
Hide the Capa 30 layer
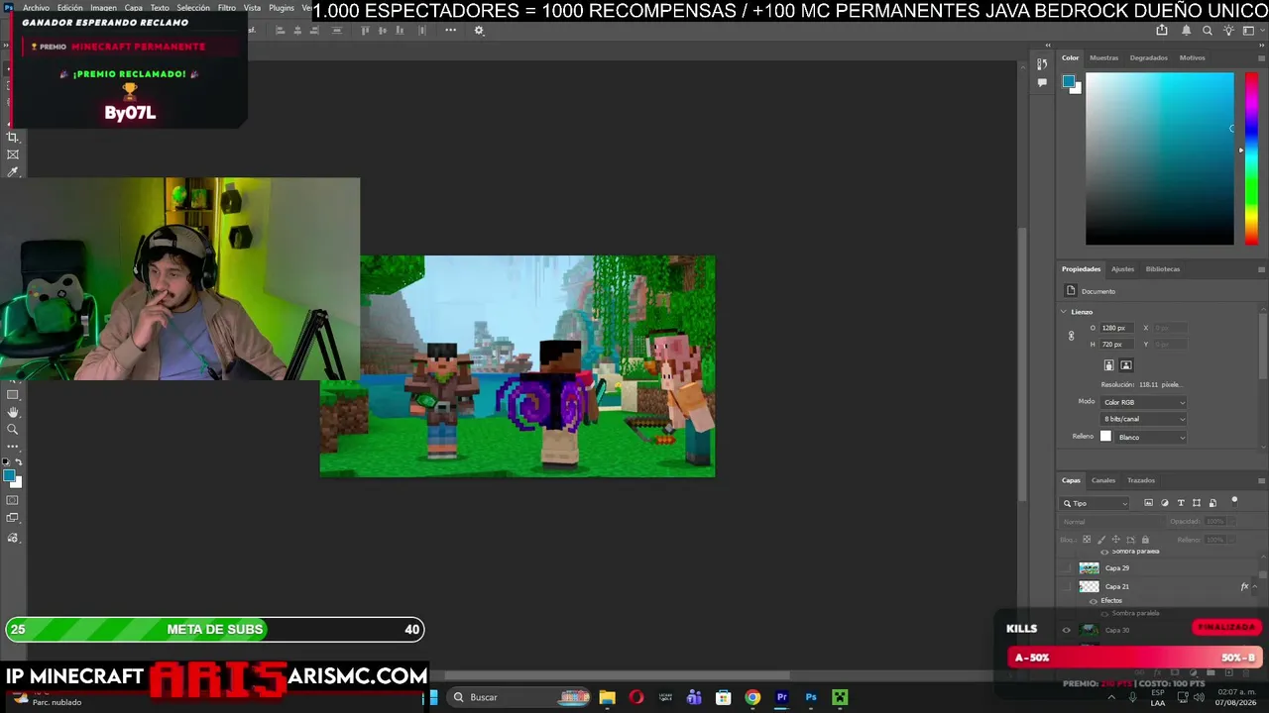click(1067, 630)
